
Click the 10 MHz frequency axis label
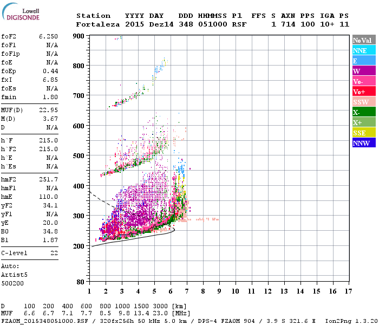click(235, 291)
